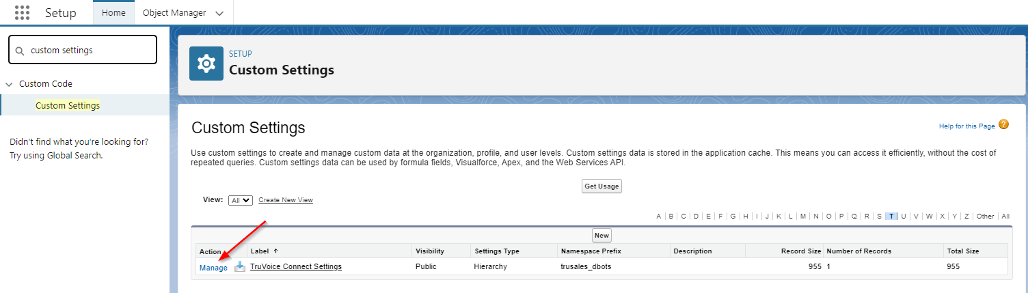1028x293 pixels.
Task: Filter list by letter X
Action: coord(943,217)
